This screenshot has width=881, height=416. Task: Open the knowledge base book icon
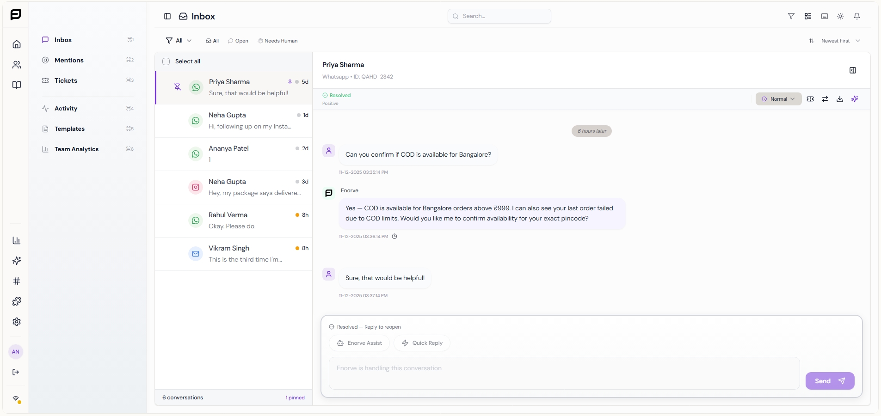tap(16, 85)
